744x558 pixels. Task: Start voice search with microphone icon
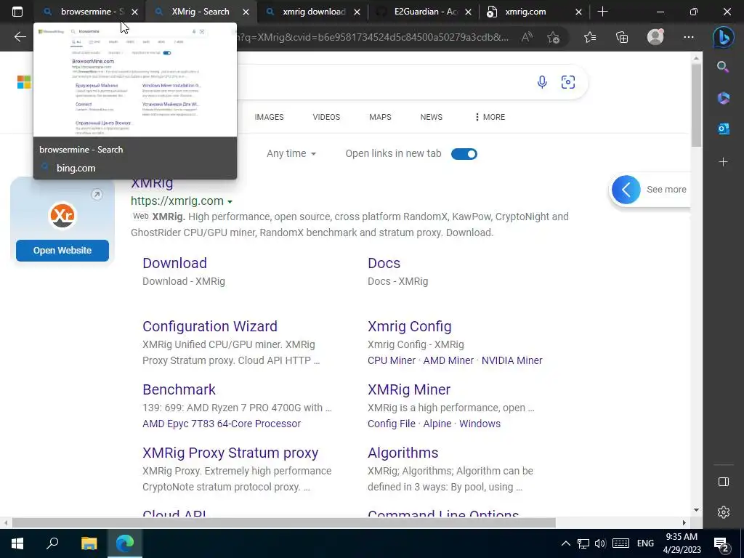pos(542,82)
